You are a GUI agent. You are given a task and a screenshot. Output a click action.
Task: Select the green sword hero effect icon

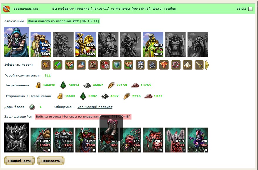coord(58,65)
